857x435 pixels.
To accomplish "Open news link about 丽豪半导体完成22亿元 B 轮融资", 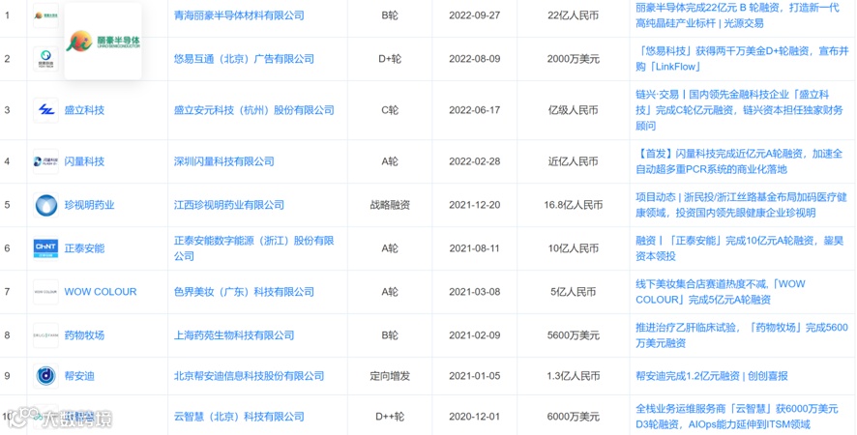I will [x=738, y=15].
